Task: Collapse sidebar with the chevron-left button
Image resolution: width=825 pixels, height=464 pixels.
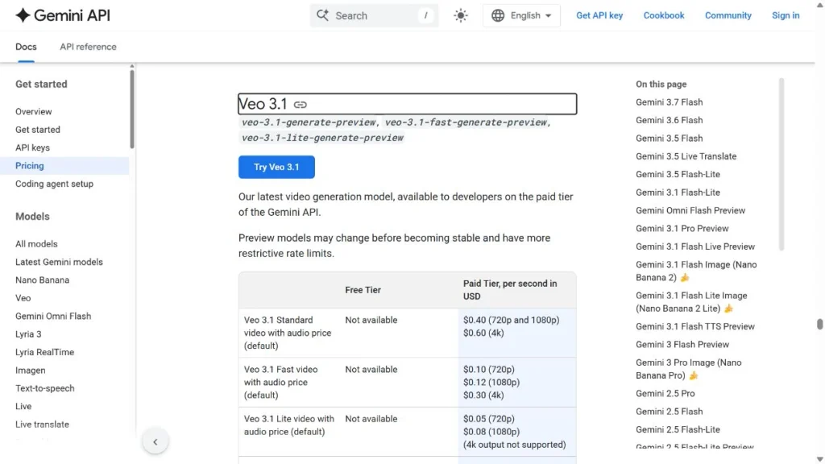Action: tap(155, 442)
